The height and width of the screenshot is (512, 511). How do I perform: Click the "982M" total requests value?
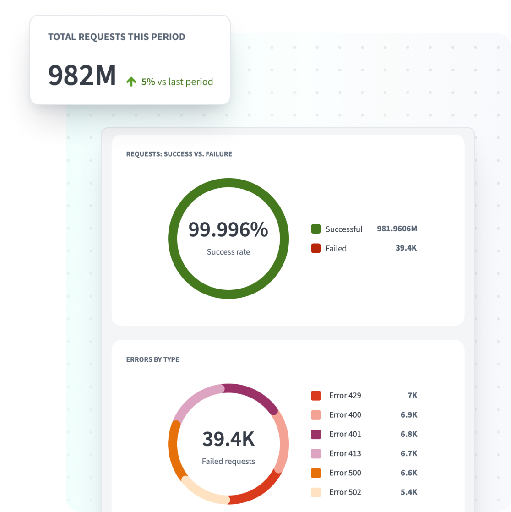[x=82, y=75]
